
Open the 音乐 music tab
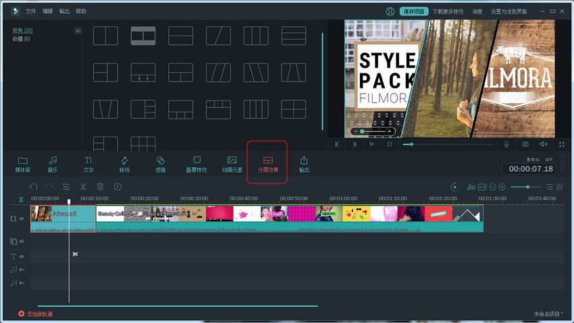(53, 165)
